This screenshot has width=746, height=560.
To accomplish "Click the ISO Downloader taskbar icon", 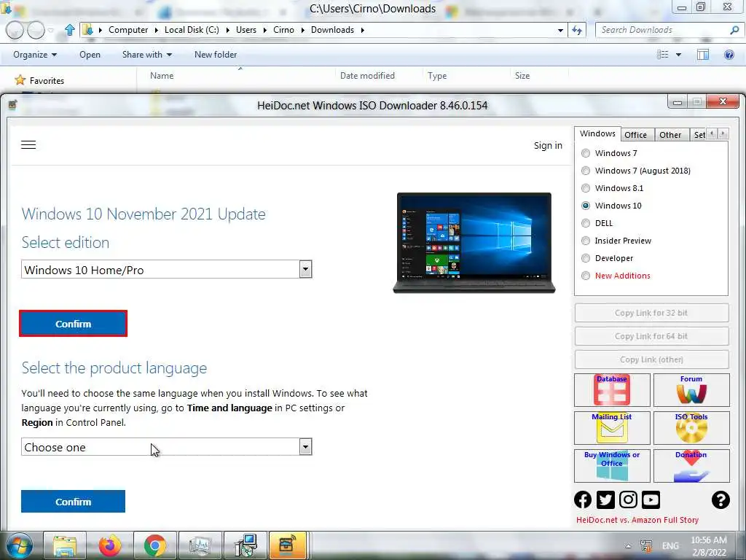I will click(x=287, y=545).
